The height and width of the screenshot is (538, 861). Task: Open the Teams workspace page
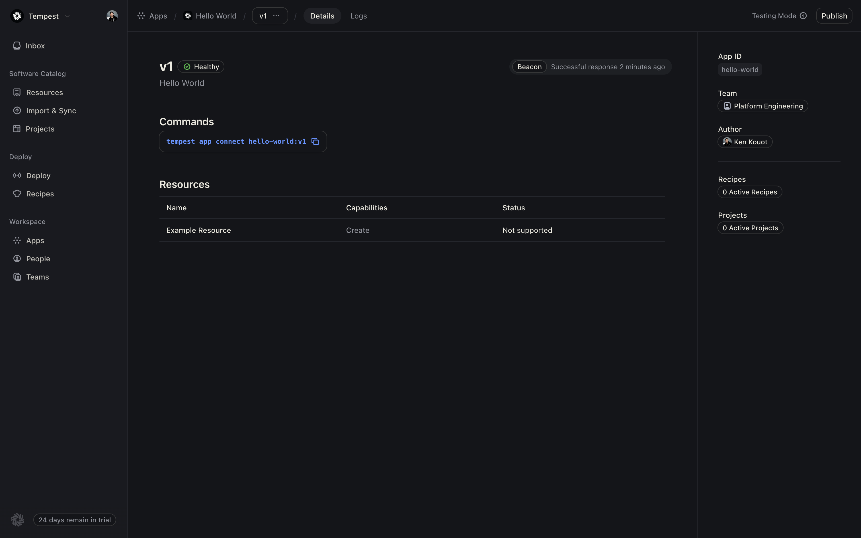coord(37,277)
